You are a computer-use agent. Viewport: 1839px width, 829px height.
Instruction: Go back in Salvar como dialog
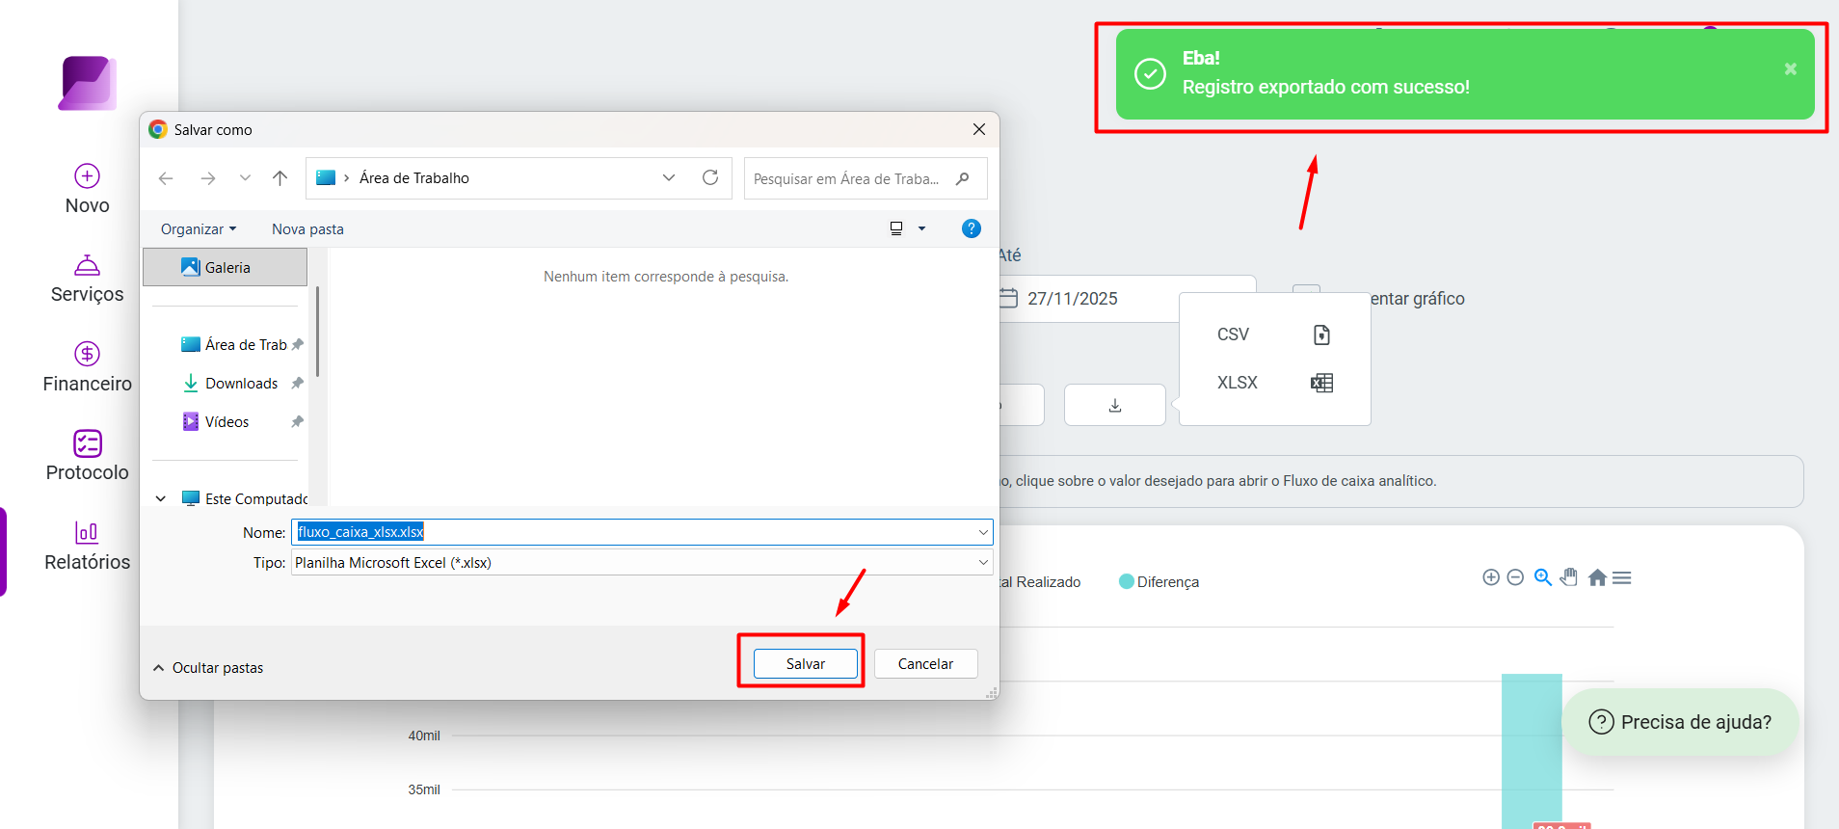click(x=166, y=178)
